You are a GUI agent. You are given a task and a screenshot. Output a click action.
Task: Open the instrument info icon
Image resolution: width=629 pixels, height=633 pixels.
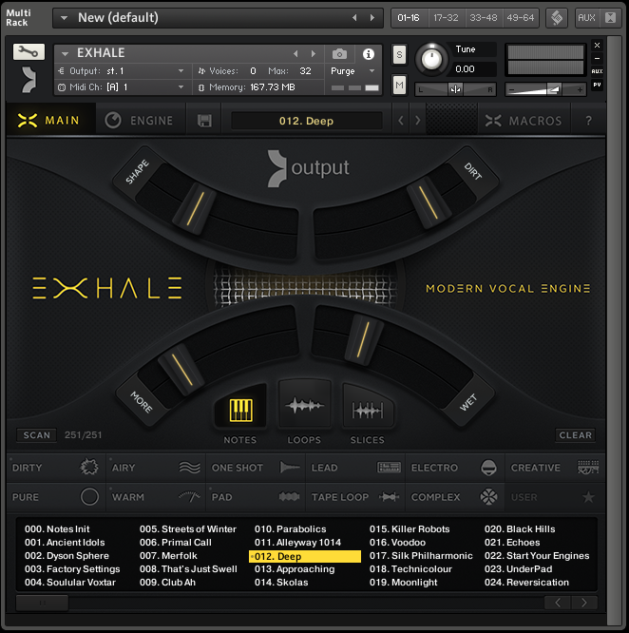coord(368,54)
